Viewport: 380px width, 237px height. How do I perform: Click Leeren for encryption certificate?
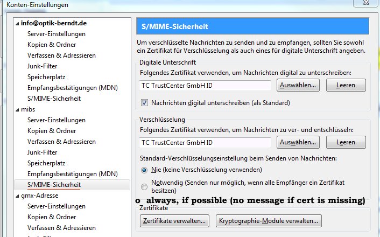346,142
